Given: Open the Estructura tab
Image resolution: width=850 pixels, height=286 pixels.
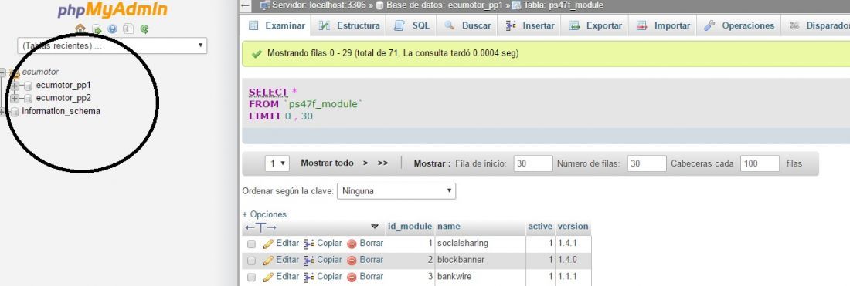Looking at the screenshot, I should coord(348,25).
